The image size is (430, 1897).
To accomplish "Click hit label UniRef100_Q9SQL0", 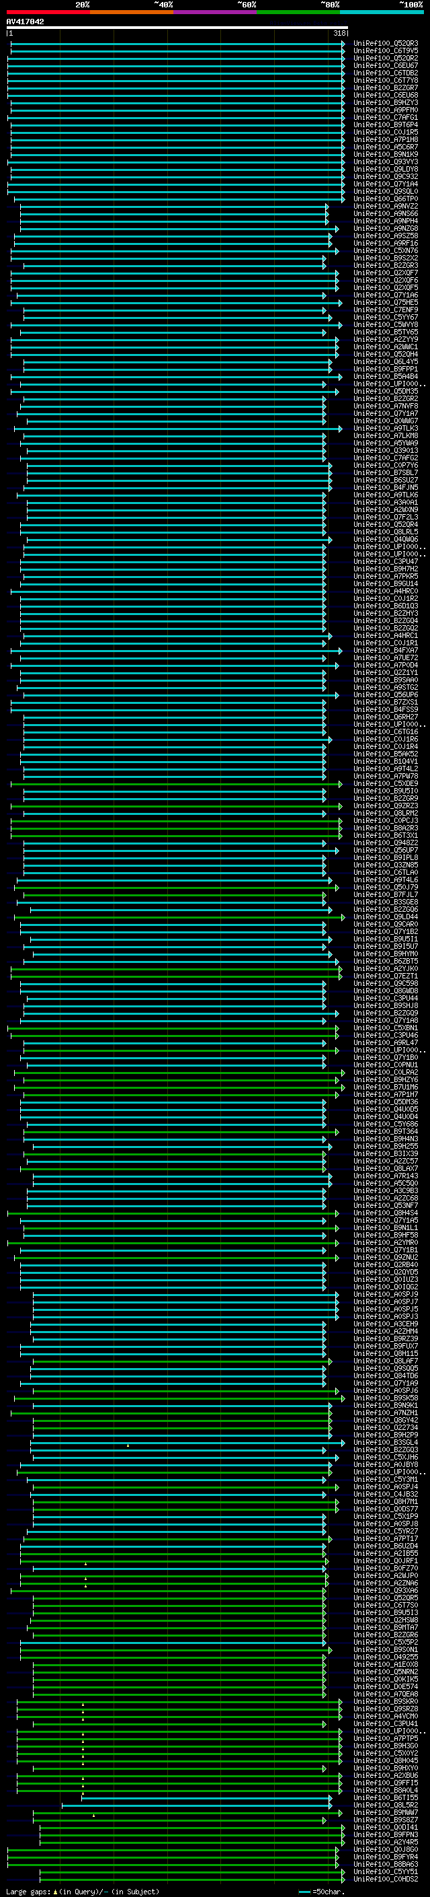I will pos(386,192).
